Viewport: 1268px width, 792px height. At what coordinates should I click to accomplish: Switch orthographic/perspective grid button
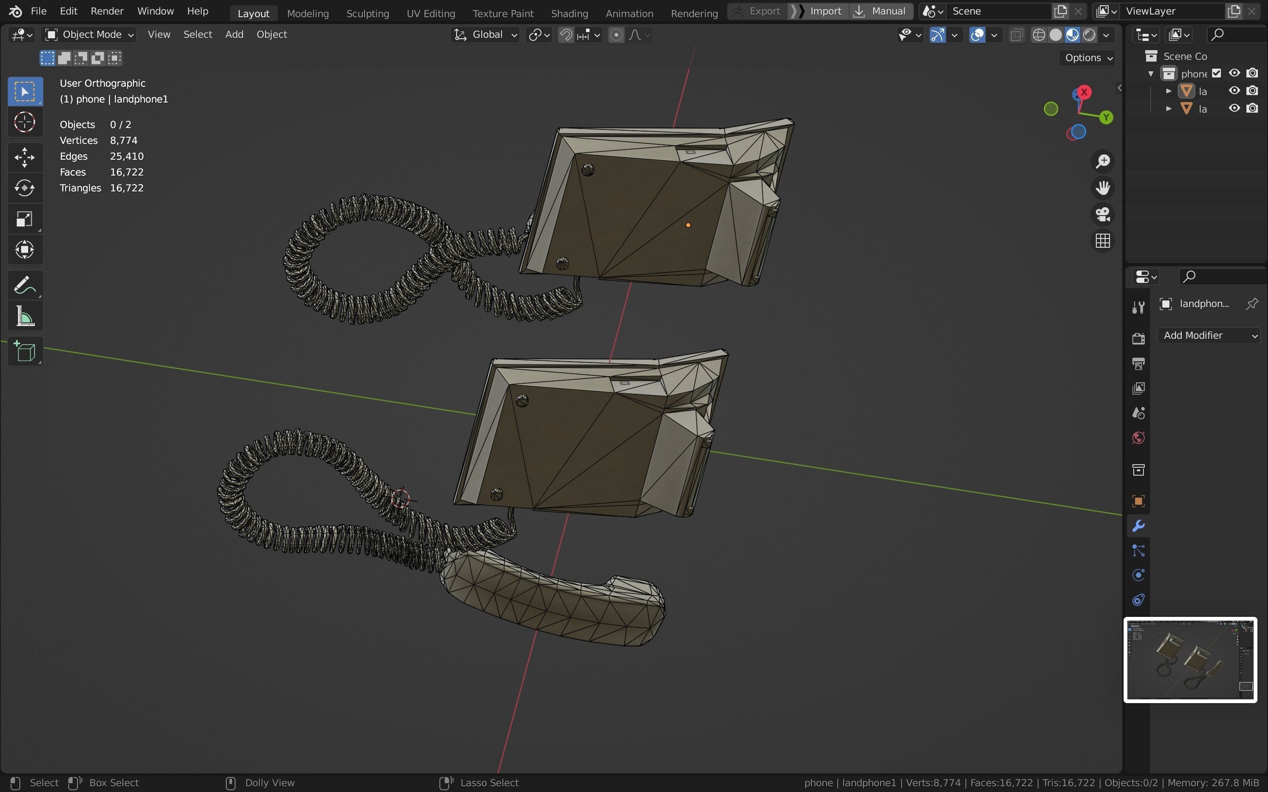point(1102,241)
